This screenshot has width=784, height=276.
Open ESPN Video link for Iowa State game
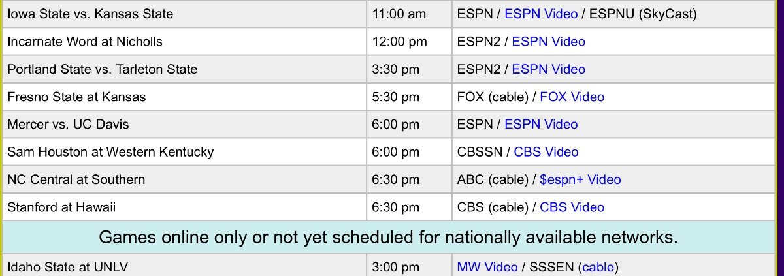pyautogui.click(x=541, y=14)
